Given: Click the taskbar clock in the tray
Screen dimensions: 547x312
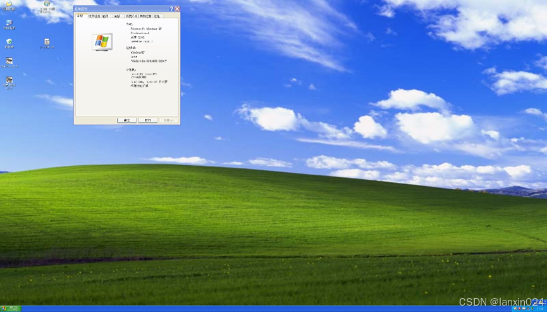Looking at the screenshot, I should tap(541, 308).
